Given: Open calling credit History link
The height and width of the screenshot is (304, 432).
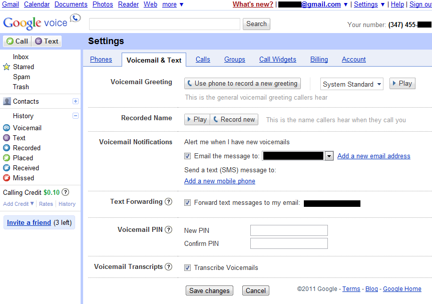Looking at the screenshot, I should [x=67, y=204].
